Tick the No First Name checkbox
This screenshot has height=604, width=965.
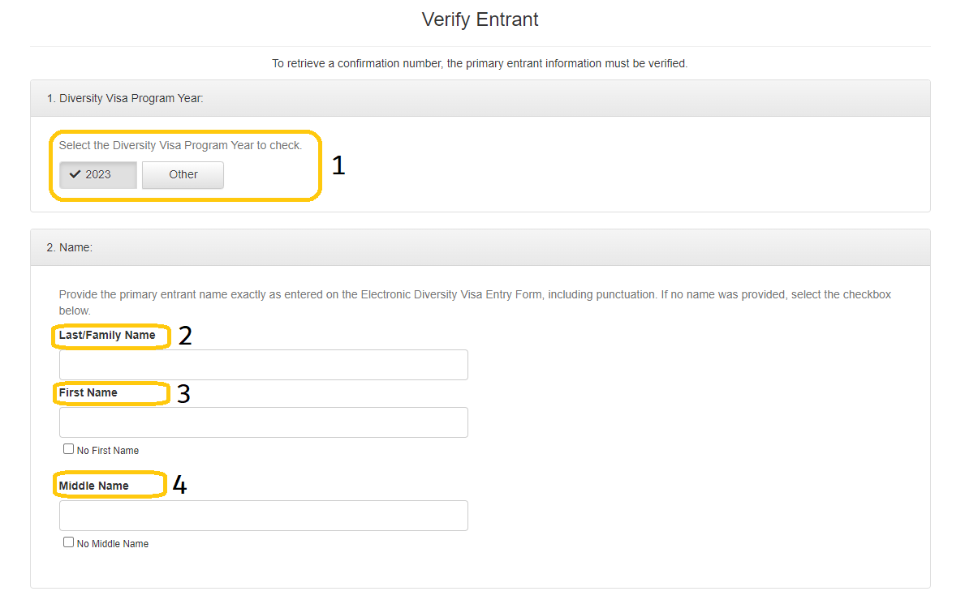(69, 449)
